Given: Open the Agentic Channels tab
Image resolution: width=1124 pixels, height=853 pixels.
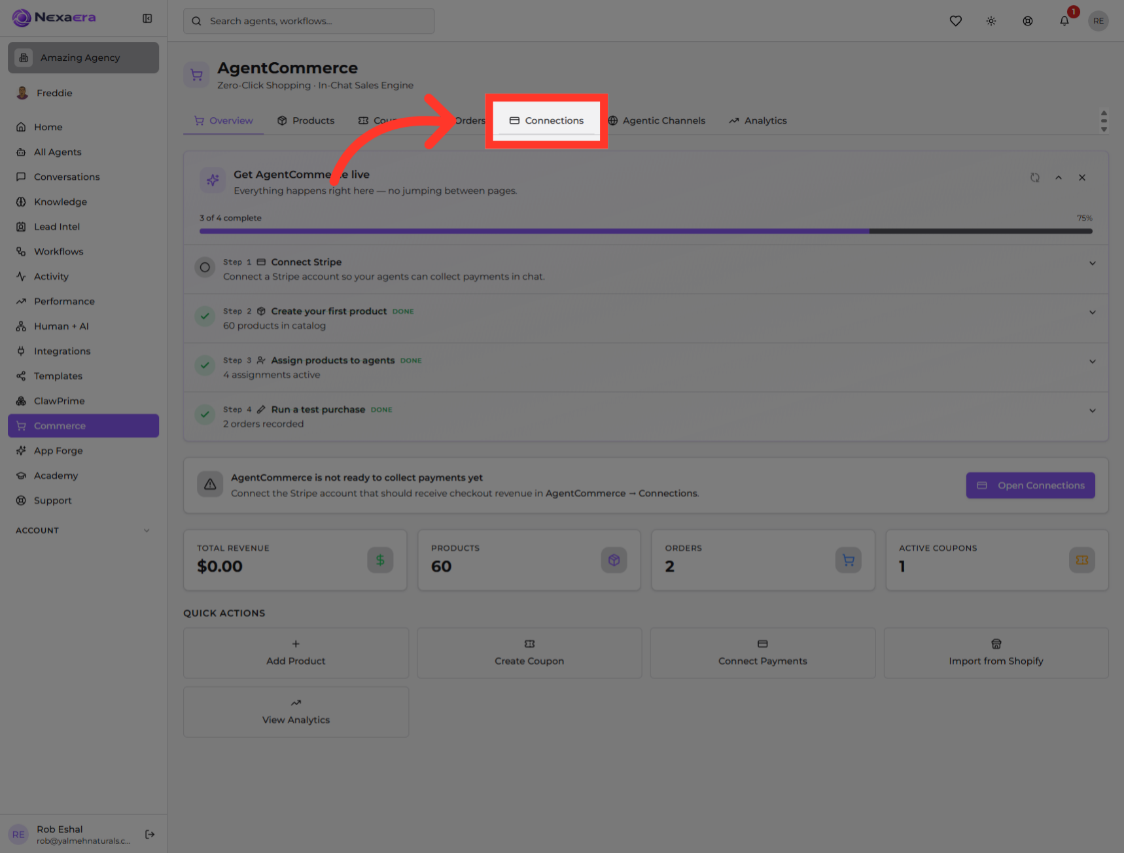Looking at the screenshot, I should [x=657, y=120].
